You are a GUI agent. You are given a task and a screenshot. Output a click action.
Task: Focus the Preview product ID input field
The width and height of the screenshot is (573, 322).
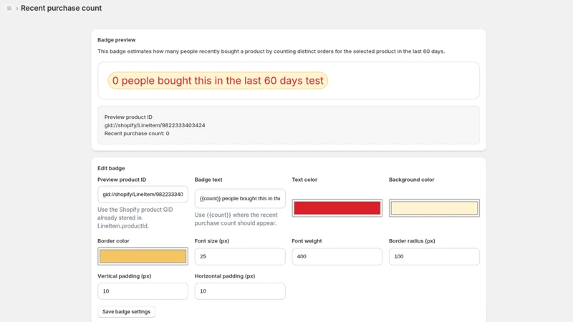click(x=143, y=194)
